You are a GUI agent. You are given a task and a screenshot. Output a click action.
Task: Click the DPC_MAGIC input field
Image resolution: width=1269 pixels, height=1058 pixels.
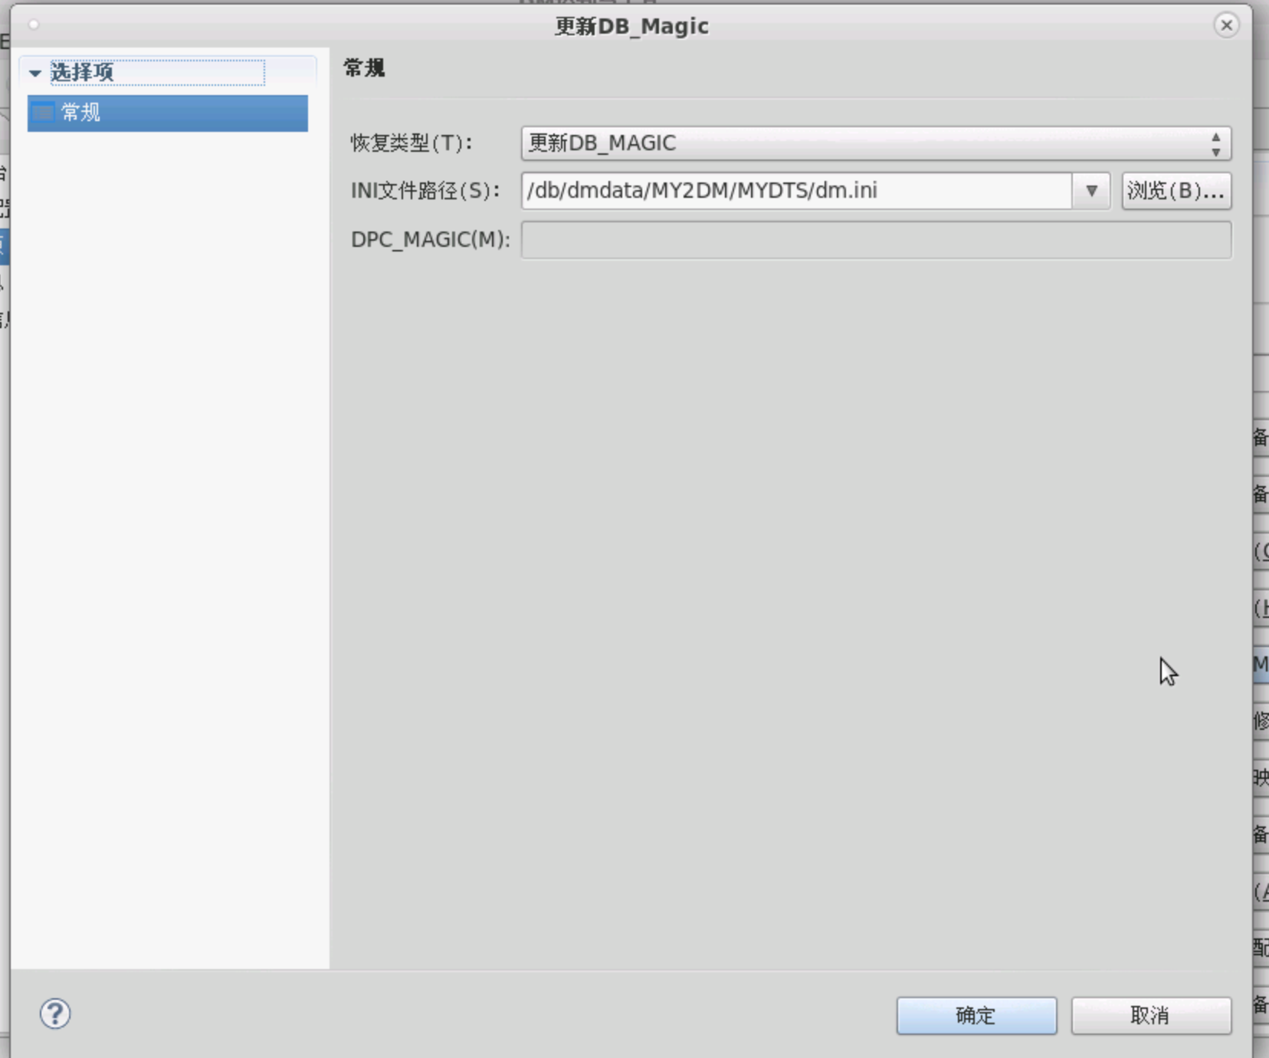pos(876,239)
